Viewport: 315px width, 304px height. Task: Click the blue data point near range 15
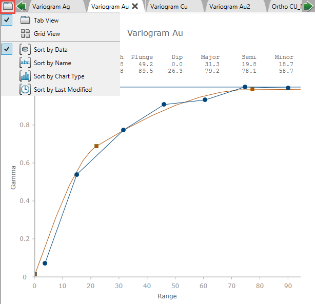click(x=76, y=174)
